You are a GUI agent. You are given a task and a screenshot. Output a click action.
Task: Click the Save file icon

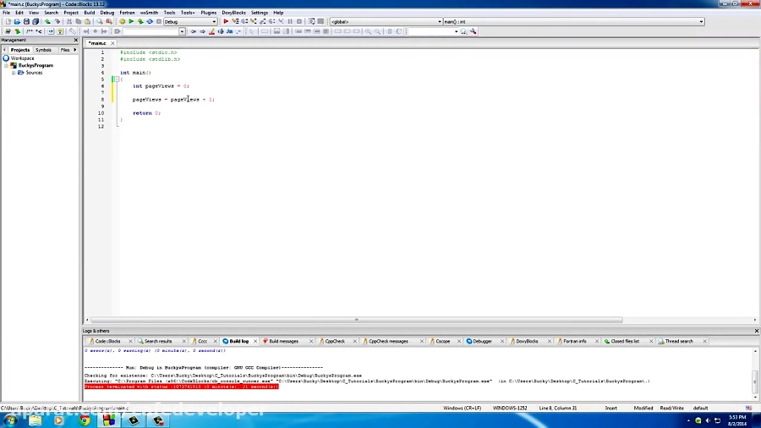pyautogui.click(x=27, y=21)
